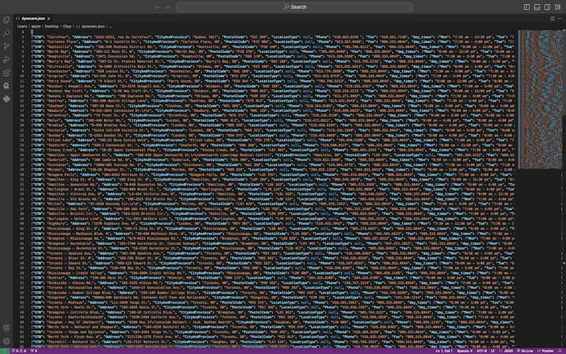
Task: Change end-of-line sequence via LF
Action: coord(492,350)
